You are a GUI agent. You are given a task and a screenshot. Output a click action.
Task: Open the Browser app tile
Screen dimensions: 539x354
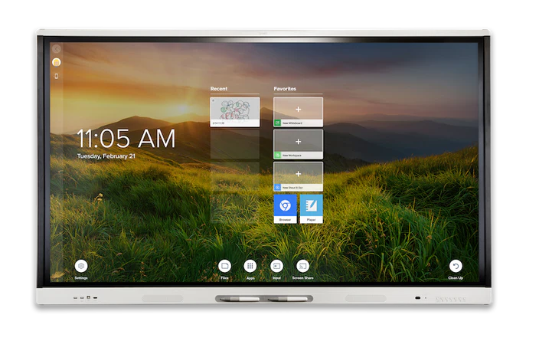click(x=285, y=208)
